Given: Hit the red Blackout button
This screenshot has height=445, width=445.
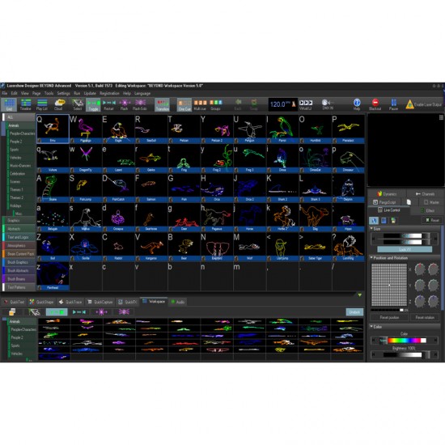Looking at the screenshot, I should pos(375,104).
